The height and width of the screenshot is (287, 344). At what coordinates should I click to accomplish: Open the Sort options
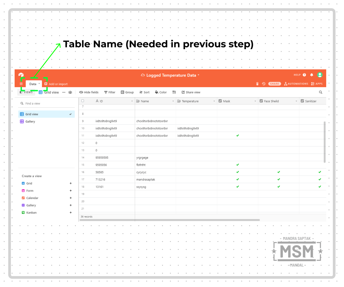144,92
